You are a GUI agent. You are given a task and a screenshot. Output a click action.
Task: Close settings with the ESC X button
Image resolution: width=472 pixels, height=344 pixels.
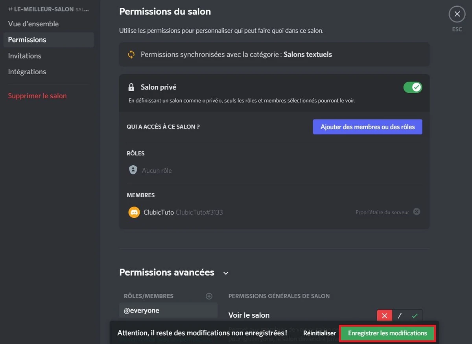pos(457,15)
